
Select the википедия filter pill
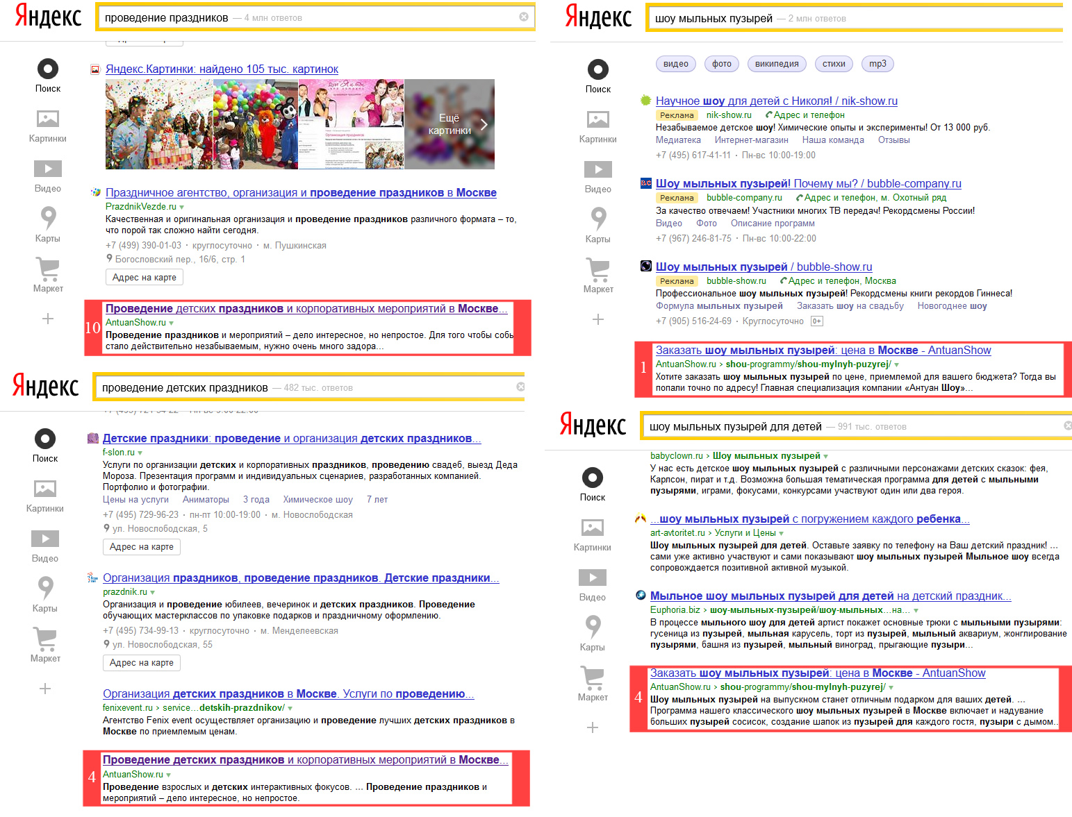pyautogui.click(x=777, y=64)
